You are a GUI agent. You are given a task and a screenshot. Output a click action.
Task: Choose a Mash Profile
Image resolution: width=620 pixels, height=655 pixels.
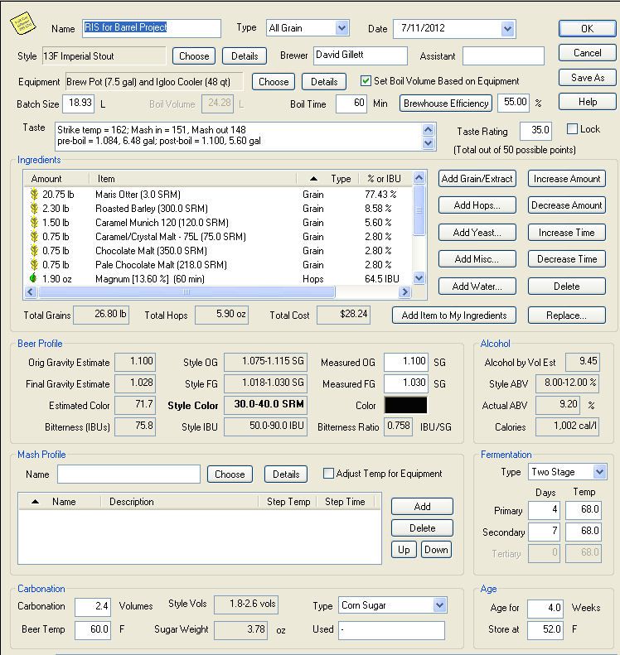coord(230,474)
